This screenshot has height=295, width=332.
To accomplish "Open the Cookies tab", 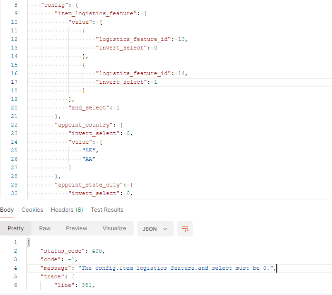I will [32, 210].
